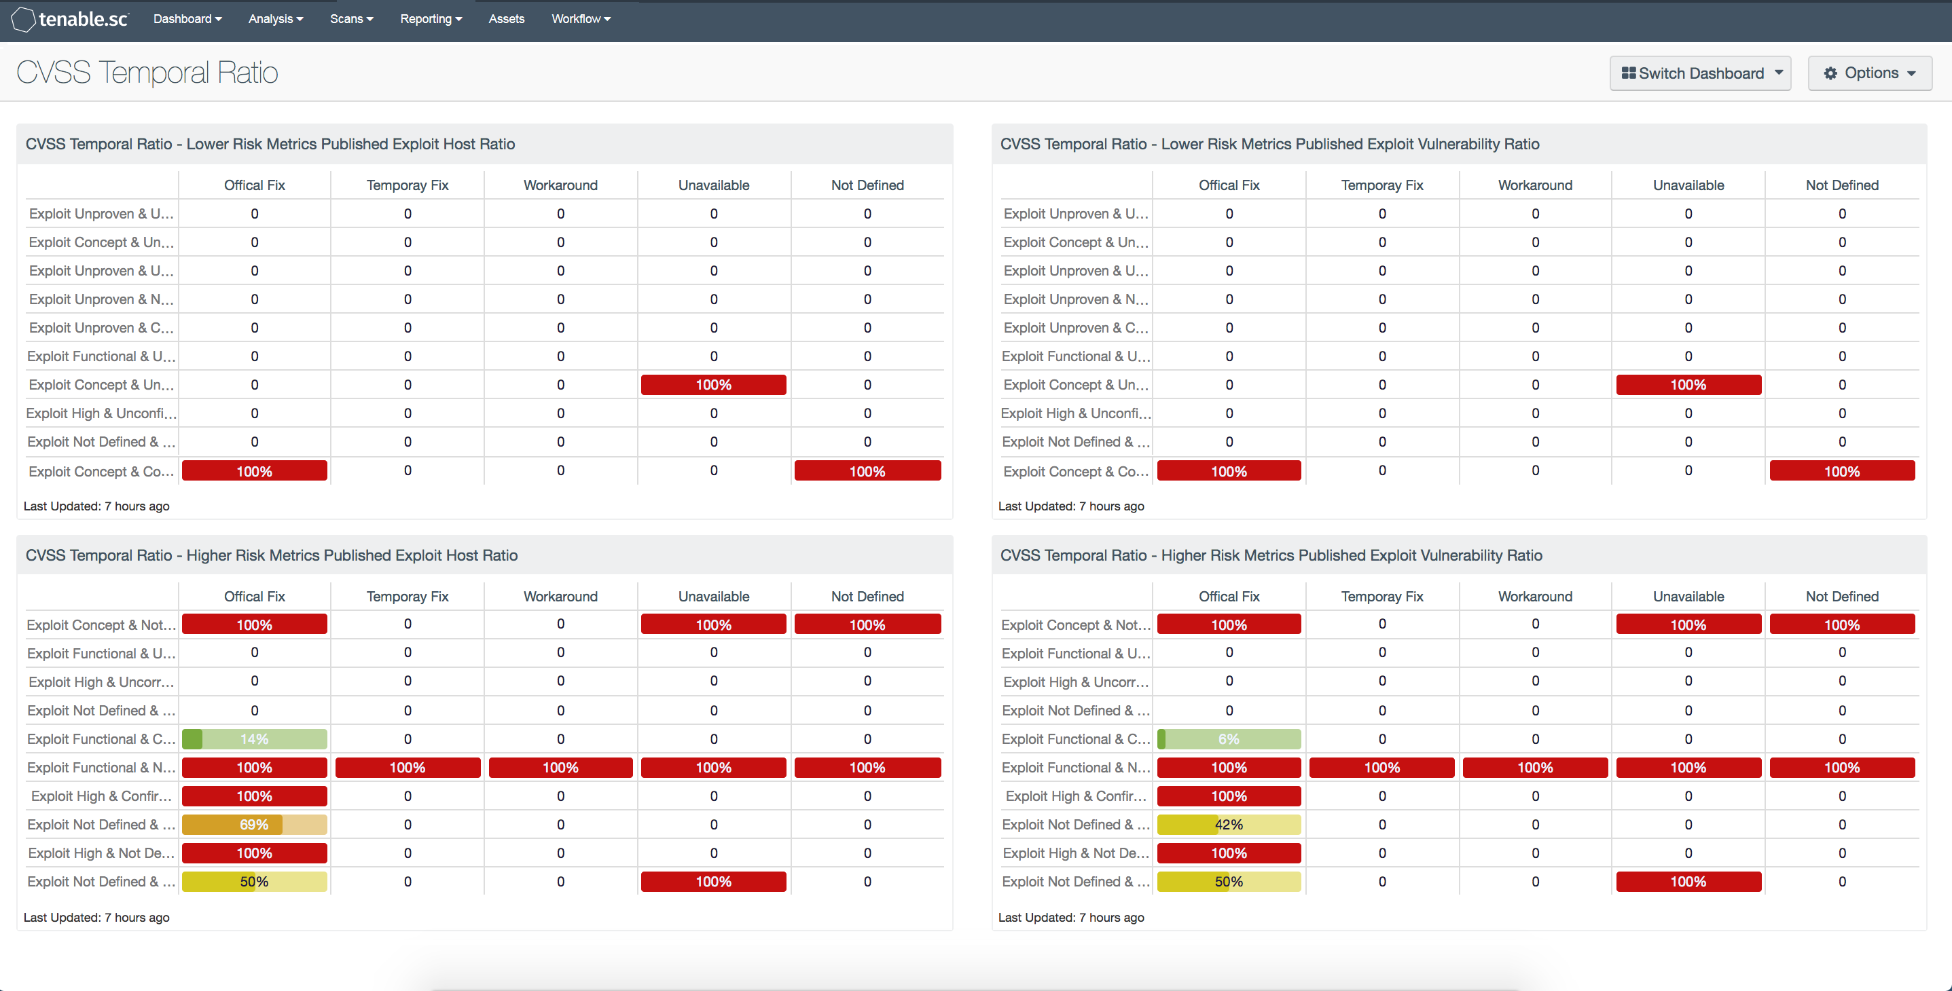Click the 50% bar in Higher Risk Host Ratio
Image resolution: width=1952 pixels, height=991 pixels.
255,881
